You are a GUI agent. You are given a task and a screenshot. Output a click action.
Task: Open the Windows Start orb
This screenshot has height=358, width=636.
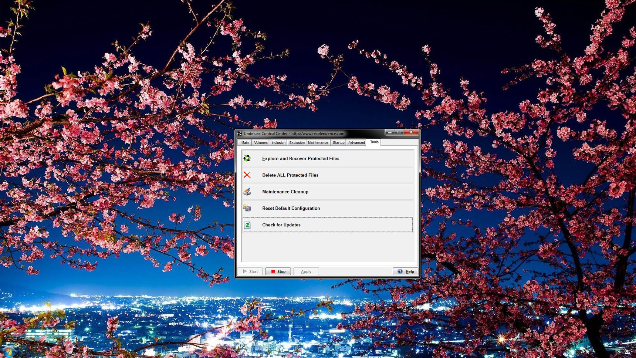point(8,352)
